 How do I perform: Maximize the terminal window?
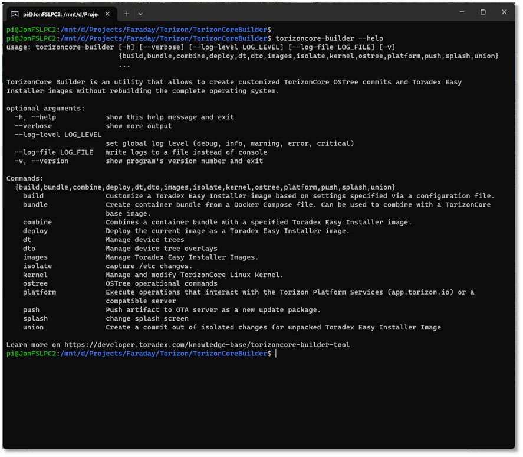(483, 12)
